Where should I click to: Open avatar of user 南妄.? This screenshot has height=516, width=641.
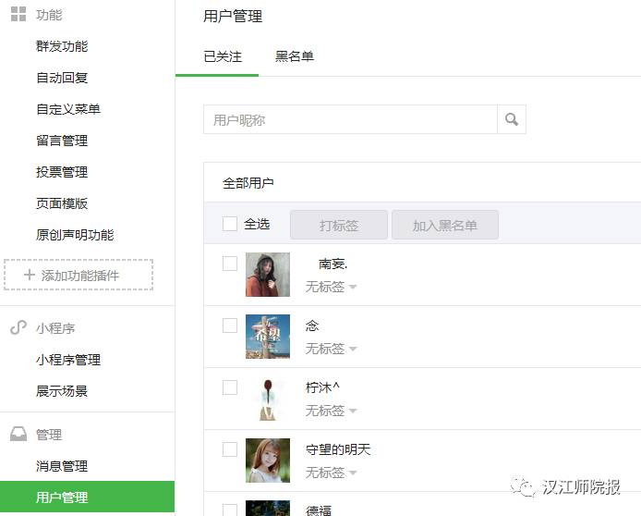click(x=268, y=275)
